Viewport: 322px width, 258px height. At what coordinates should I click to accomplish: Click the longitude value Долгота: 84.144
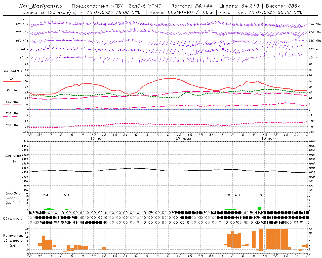coord(192,6)
